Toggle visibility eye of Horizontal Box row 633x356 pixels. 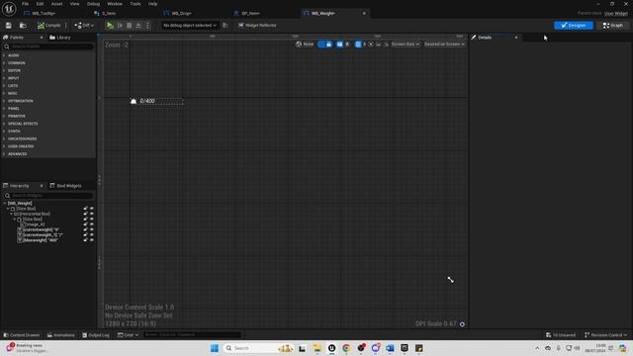tap(92, 214)
